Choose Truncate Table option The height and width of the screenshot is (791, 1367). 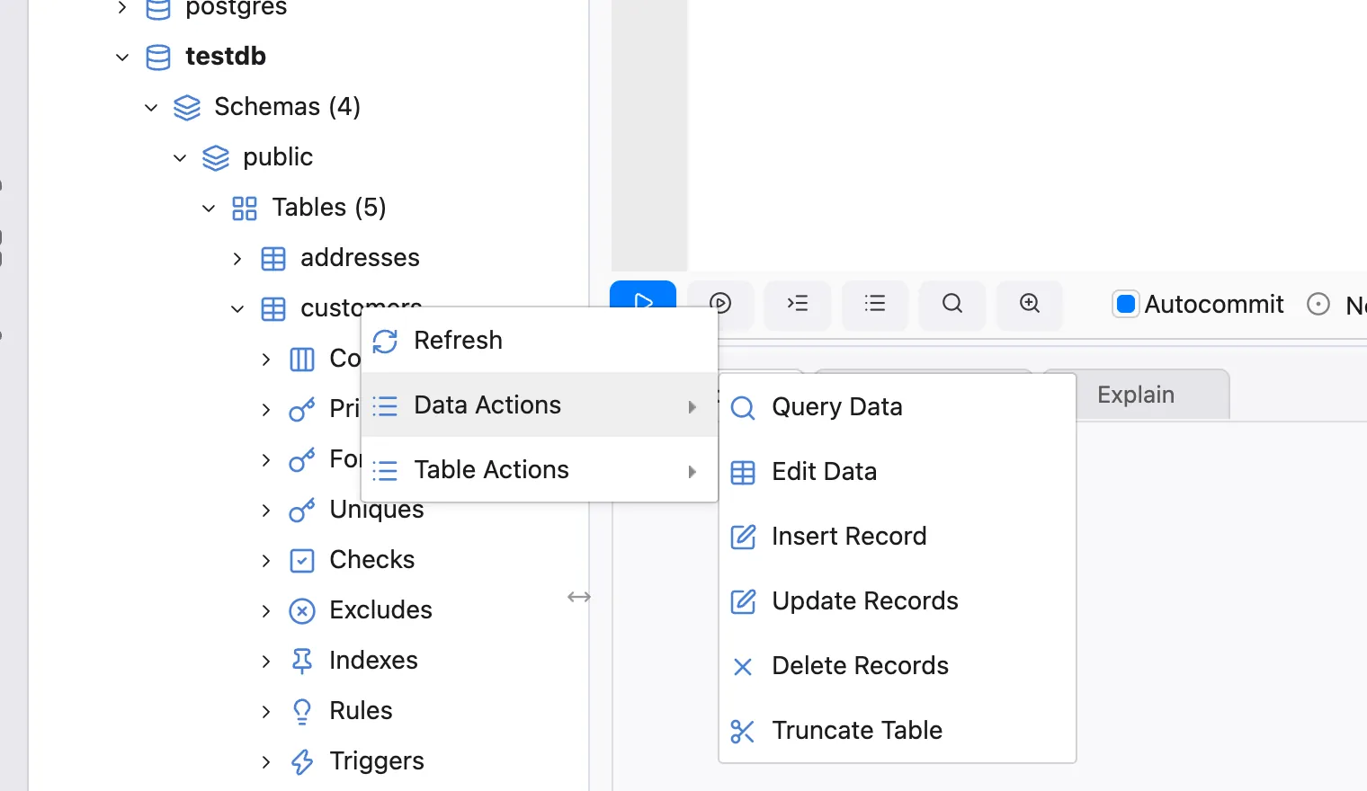pyautogui.click(x=898, y=731)
